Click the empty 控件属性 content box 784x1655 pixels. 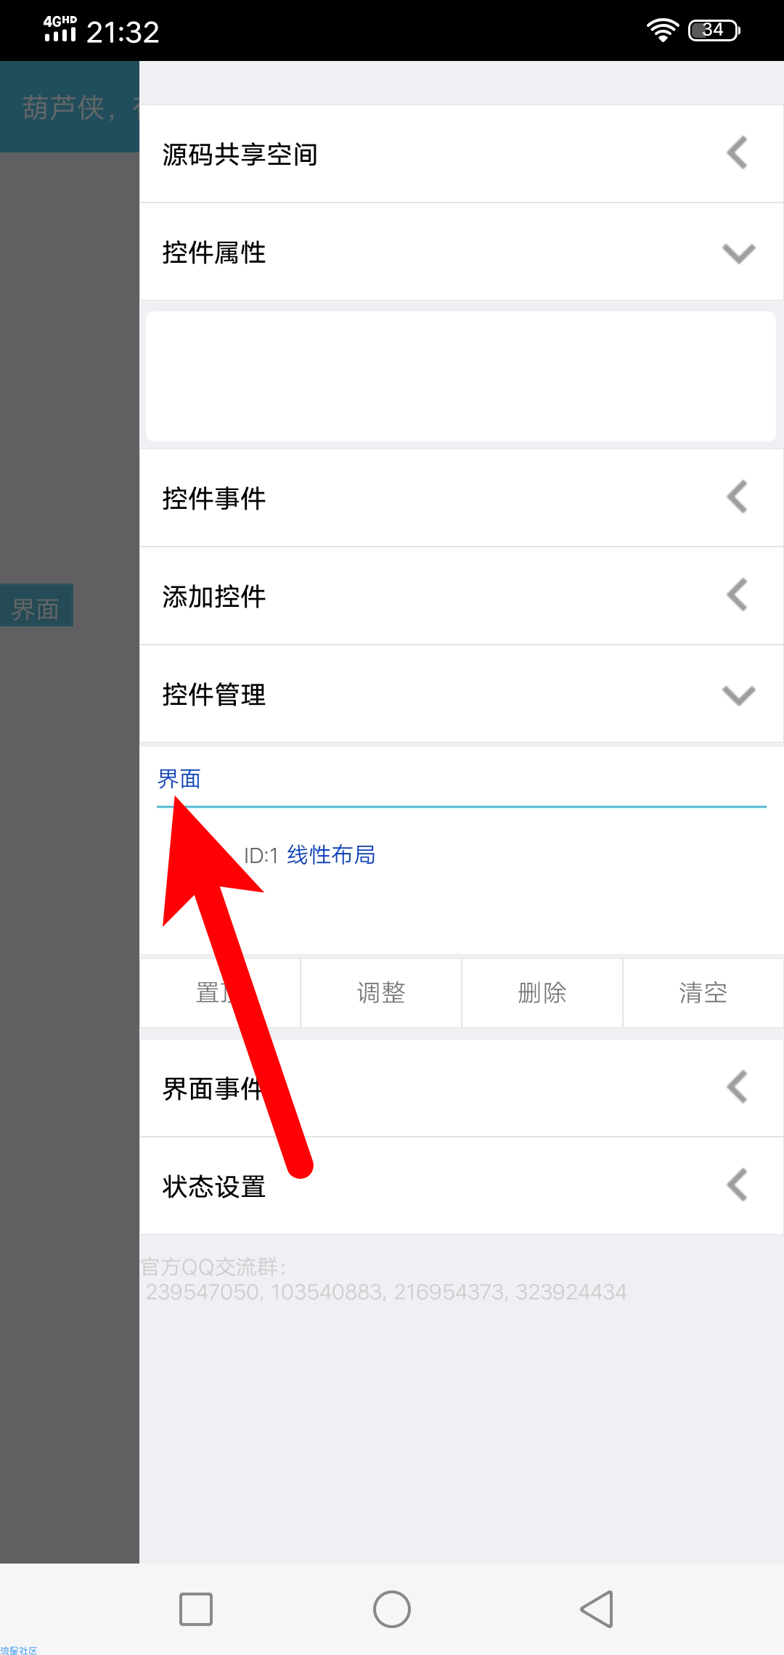[461, 376]
